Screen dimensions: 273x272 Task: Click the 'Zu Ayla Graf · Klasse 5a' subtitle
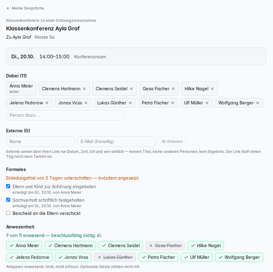click(30, 37)
